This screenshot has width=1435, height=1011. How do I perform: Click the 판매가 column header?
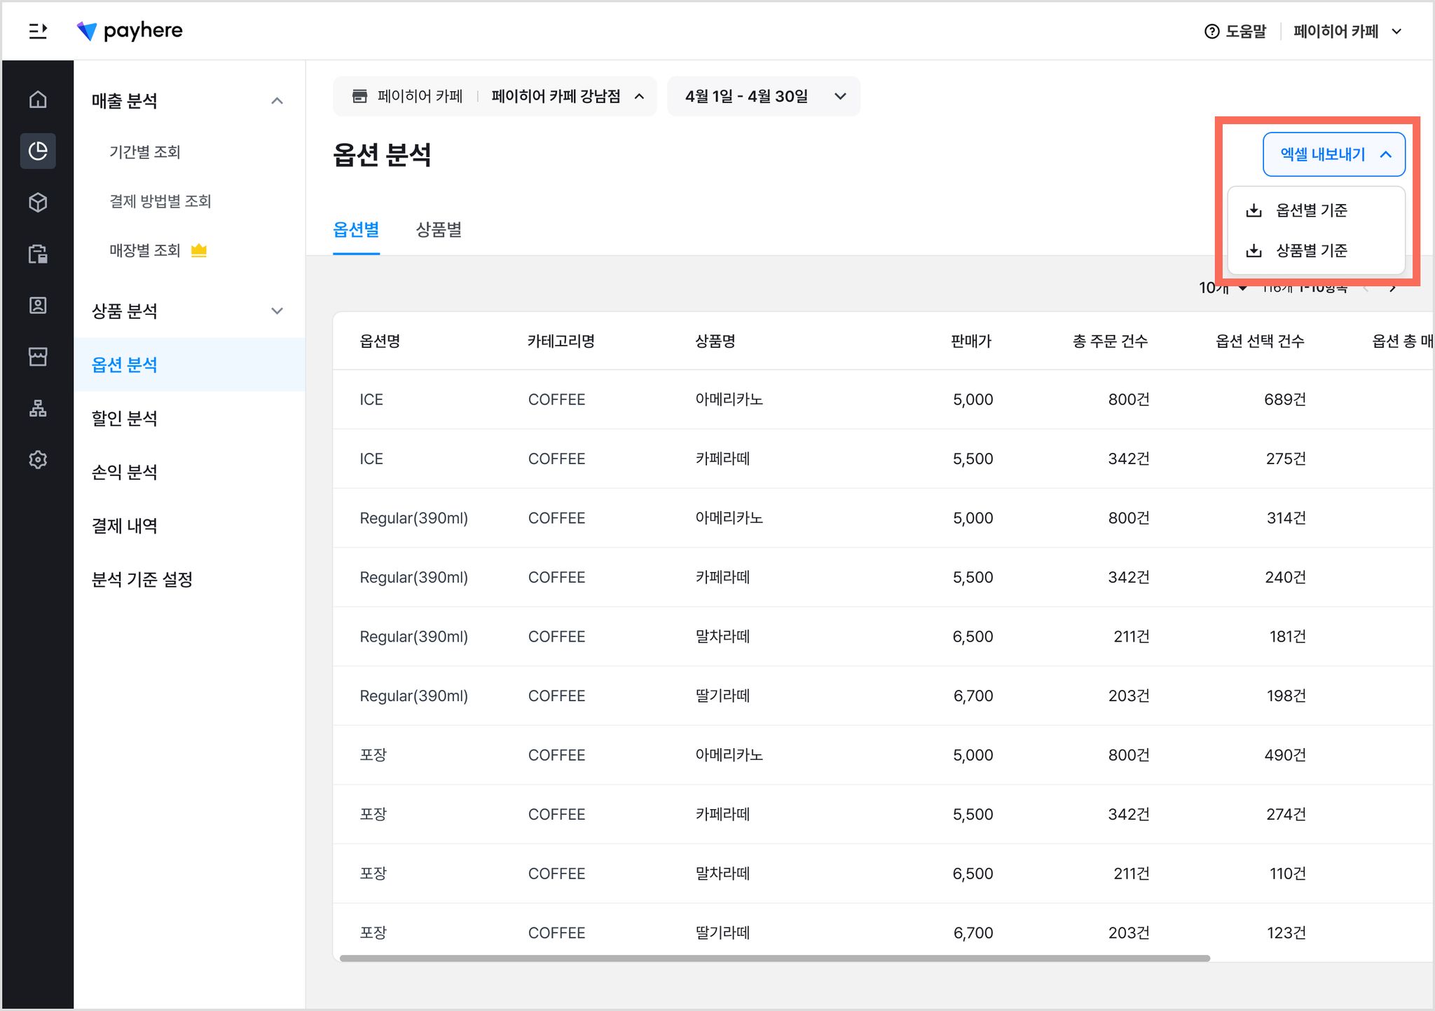click(971, 341)
